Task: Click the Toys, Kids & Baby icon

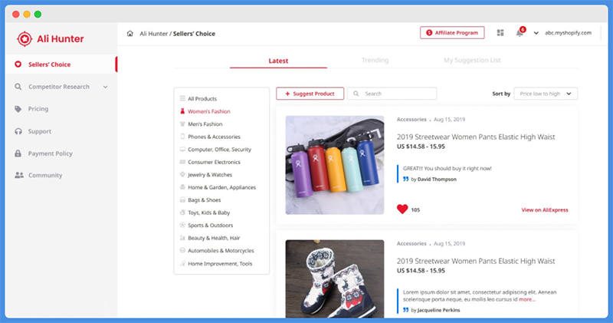Action: point(182,213)
